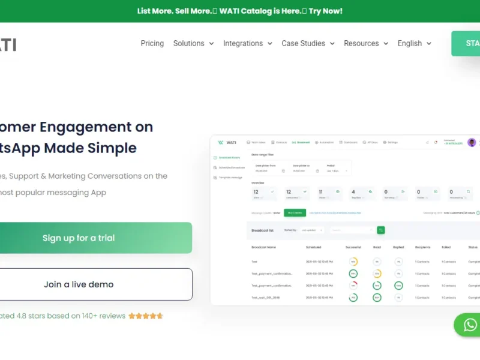Click Sign up for a trial button

coord(79,238)
